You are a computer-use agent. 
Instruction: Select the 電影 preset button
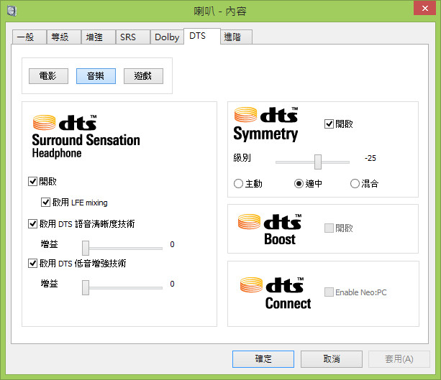click(x=48, y=76)
